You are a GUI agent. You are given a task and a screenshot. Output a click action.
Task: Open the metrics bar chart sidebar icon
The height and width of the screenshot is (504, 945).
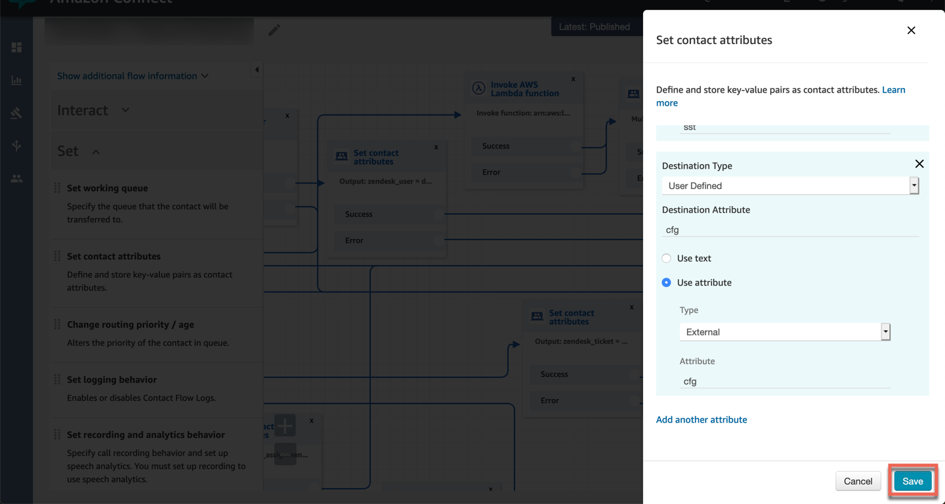click(x=16, y=80)
